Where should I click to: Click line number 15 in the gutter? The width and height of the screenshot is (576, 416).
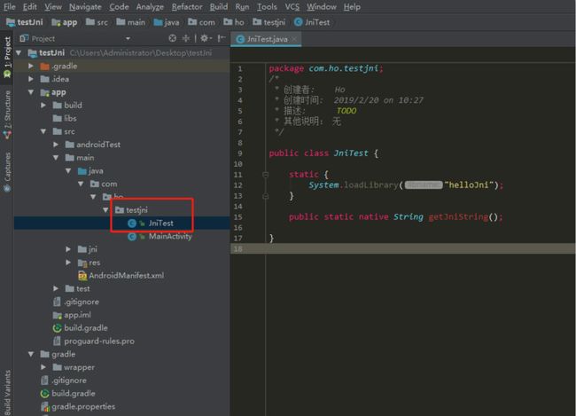[x=238, y=217]
